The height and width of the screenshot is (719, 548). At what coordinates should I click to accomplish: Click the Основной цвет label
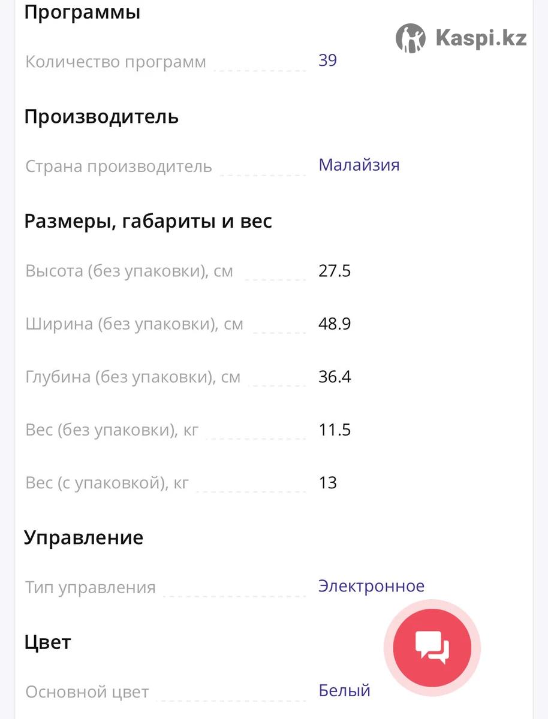87,693
